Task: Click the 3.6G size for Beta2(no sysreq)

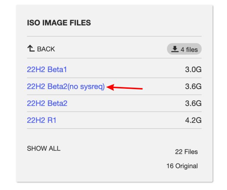Action: [x=193, y=87]
